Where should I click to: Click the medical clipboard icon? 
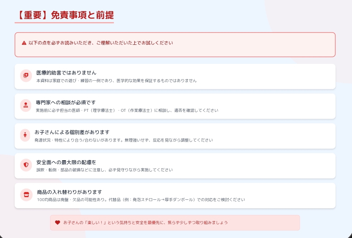point(26,75)
